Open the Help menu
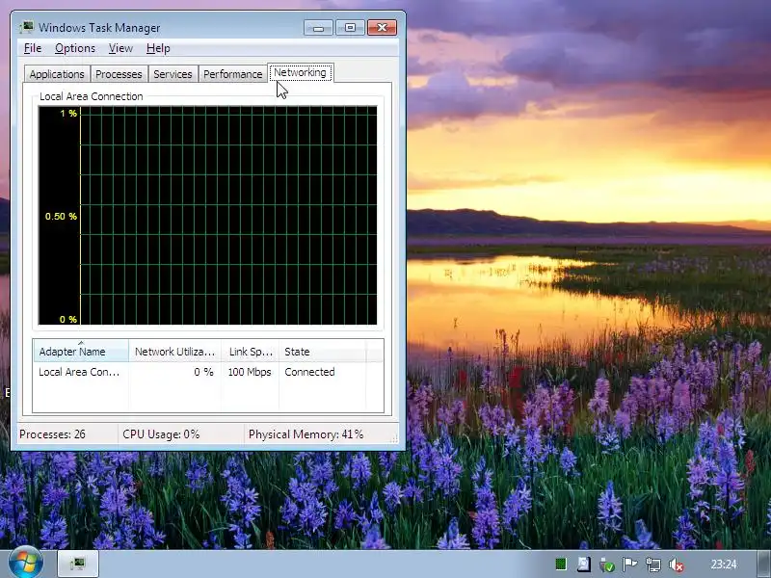Image resolution: width=771 pixels, height=578 pixels. click(x=158, y=48)
